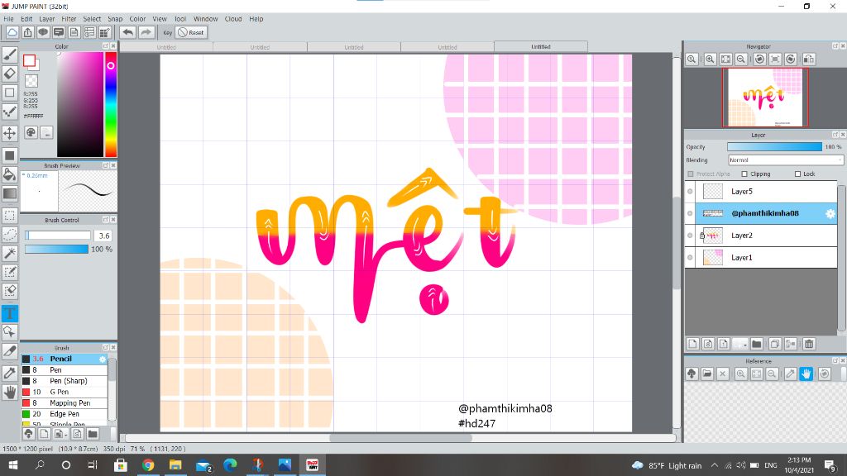This screenshot has height=476, width=847.
Task: Select the Pen (Sharp) brush
Action: (65, 381)
